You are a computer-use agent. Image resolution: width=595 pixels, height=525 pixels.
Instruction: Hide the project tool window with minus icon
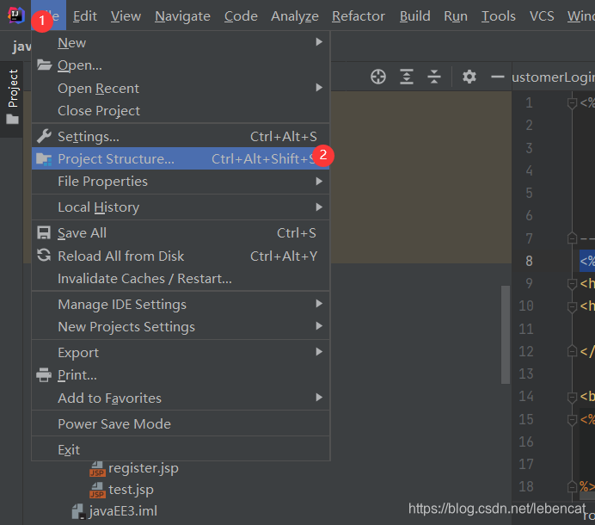tap(498, 77)
